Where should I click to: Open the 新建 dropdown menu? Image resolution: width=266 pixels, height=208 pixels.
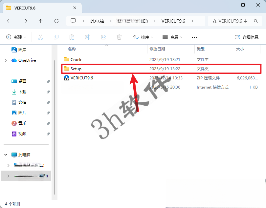16,37
